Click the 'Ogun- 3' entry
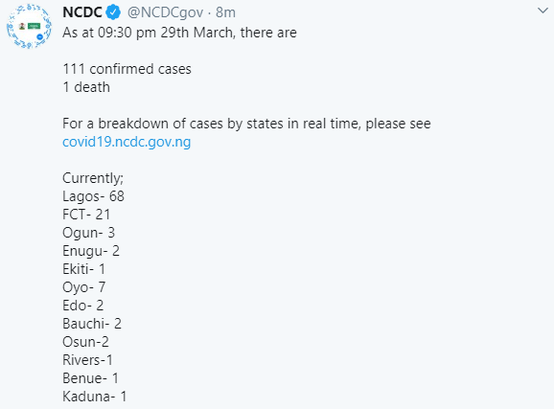Screen dimensions: 554x409 click(x=89, y=233)
